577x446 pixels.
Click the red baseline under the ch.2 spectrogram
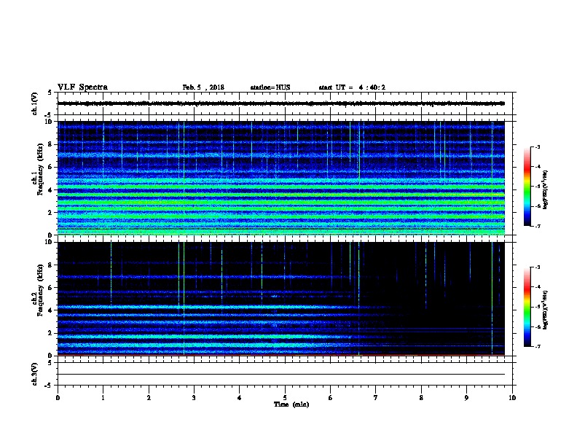click(x=281, y=355)
